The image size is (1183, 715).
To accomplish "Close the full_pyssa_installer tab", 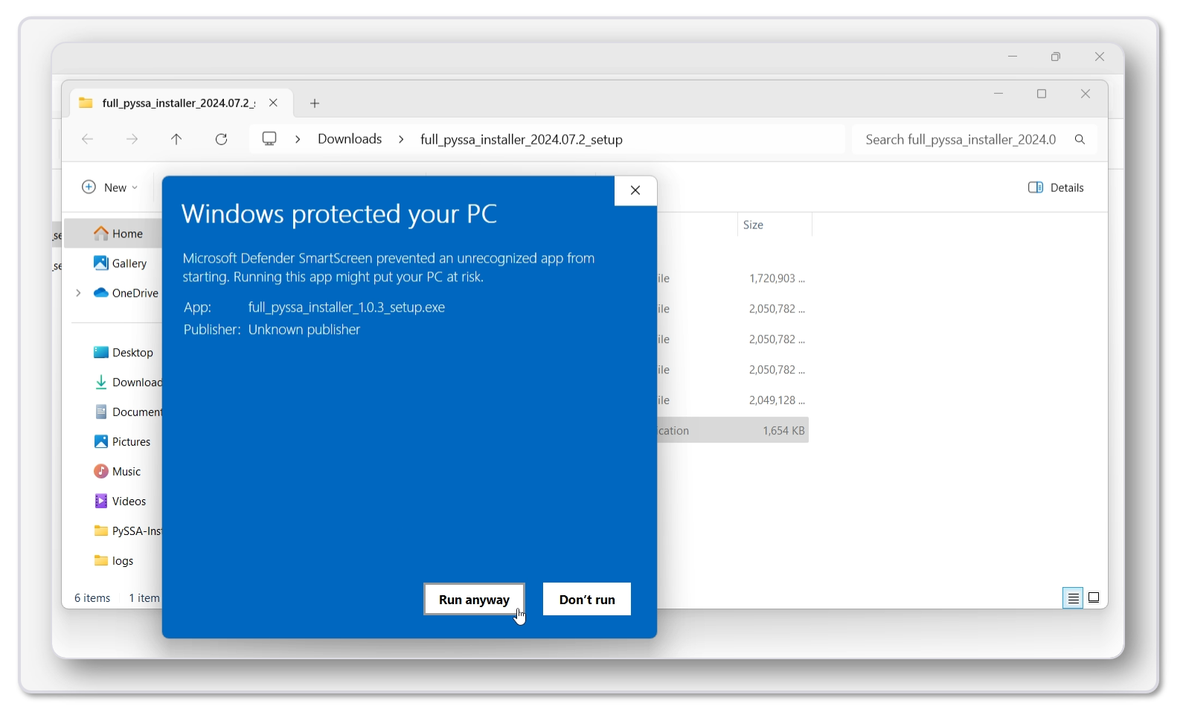I will (273, 103).
